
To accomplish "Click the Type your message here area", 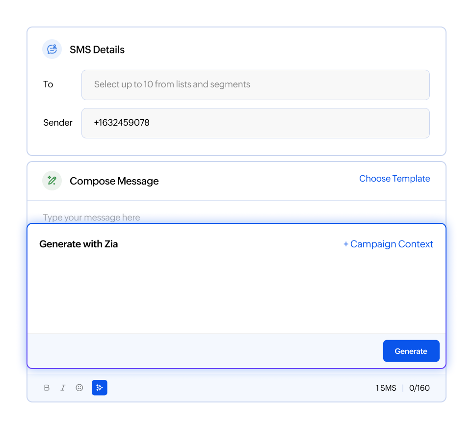I will point(91,217).
